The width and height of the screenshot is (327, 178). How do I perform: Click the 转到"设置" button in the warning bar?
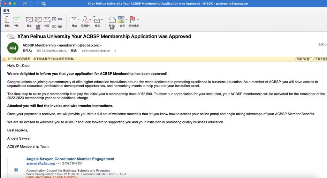[304, 59]
